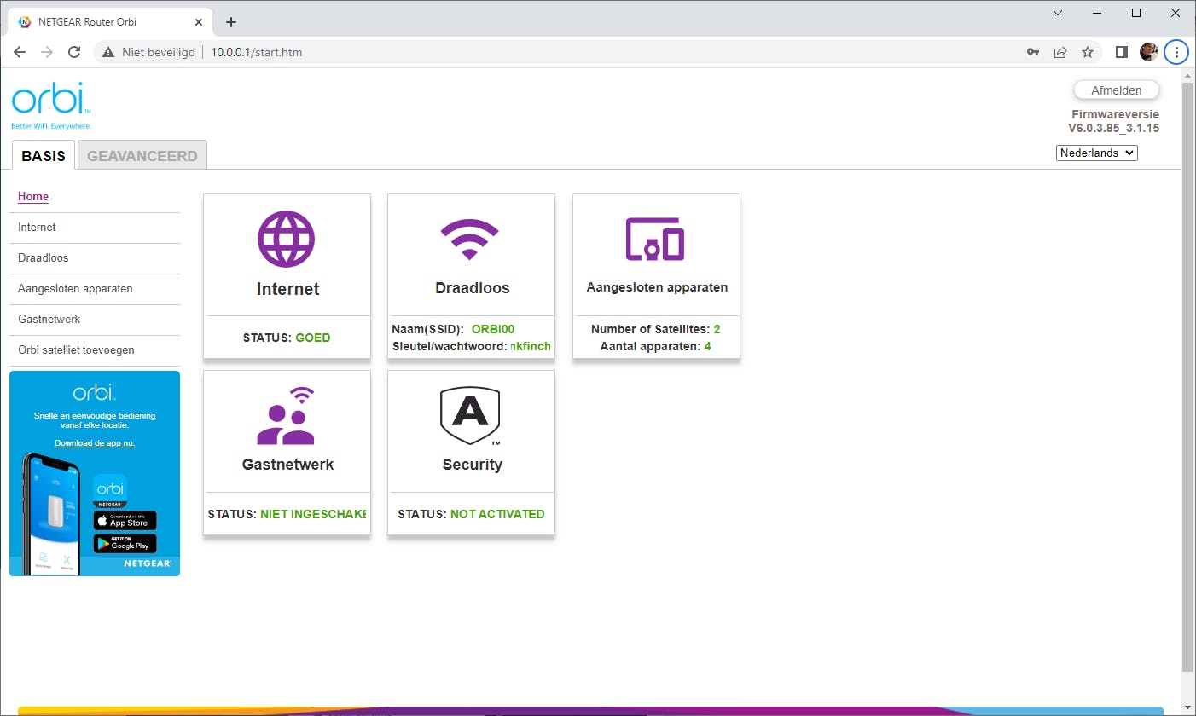
Task: Click Afmelden to log out
Action: pyautogui.click(x=1116, y=89)
